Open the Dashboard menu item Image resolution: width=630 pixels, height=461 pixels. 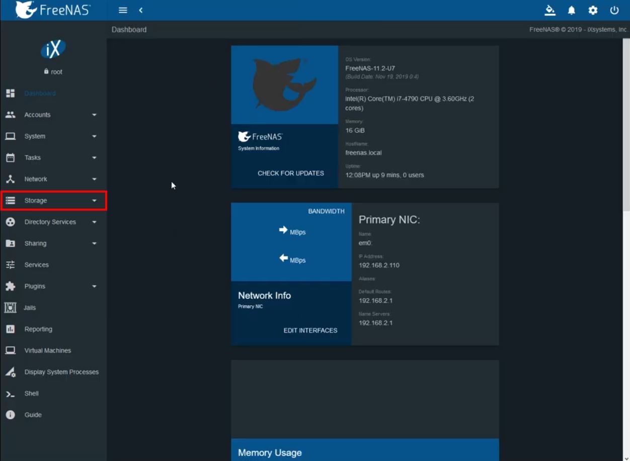[x=53, y=94]
